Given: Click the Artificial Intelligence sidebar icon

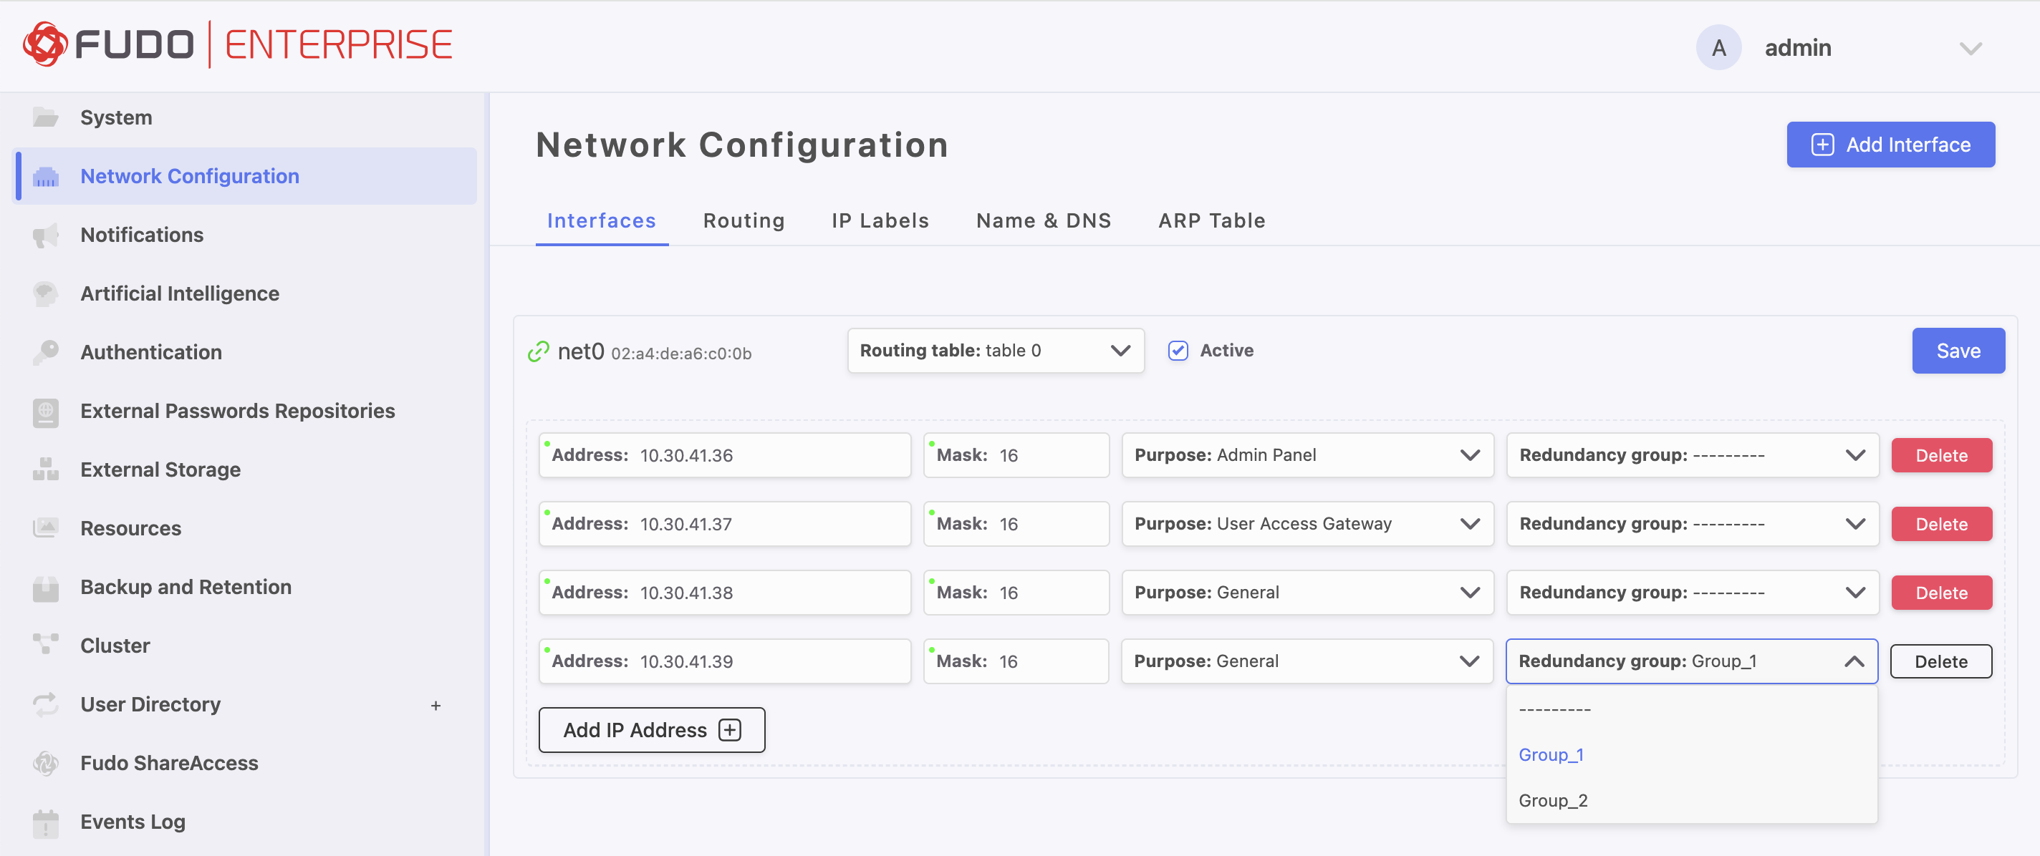Looking at the screenshot, I should (46, 293).
